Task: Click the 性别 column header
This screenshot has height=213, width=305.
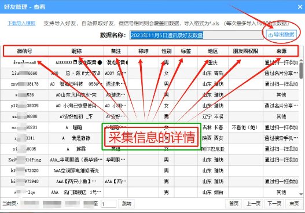Action: tap(167, 51)
